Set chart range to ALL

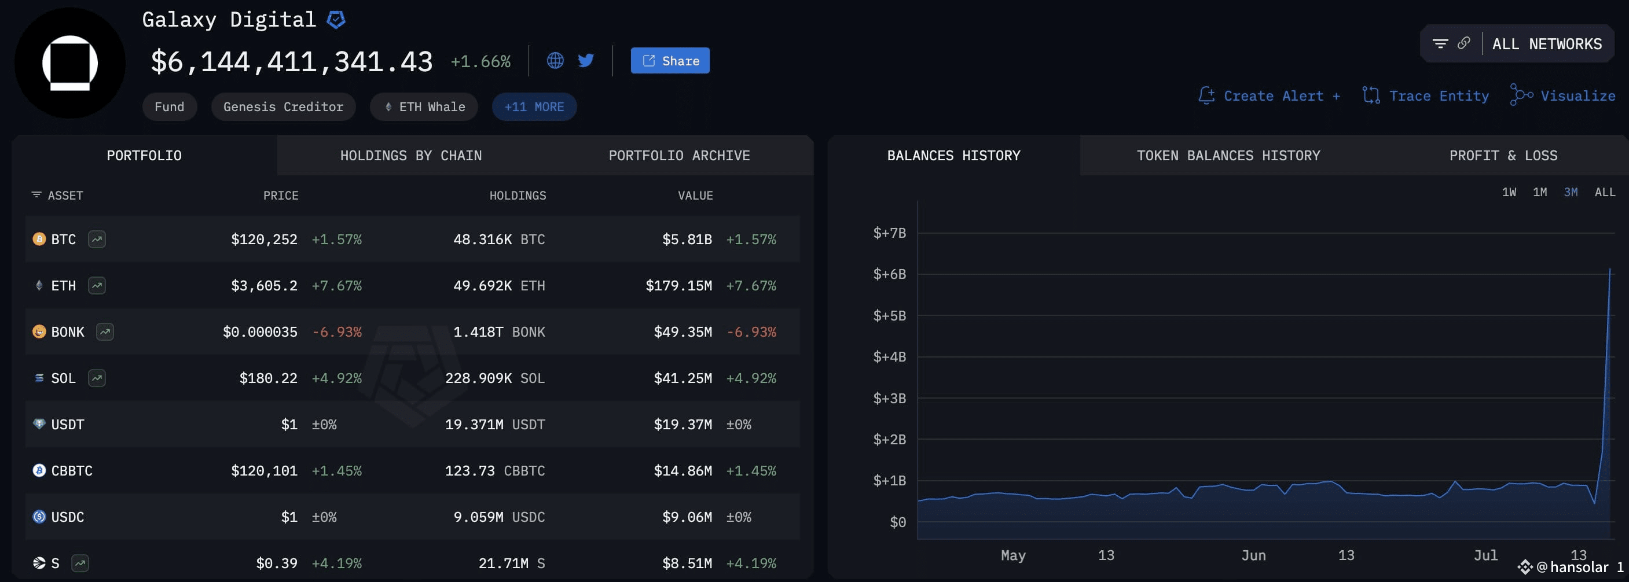point(1605,192)
